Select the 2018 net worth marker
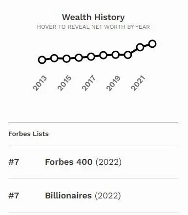The height and width of the screenshot is (215, 188). tap(103, 55)
